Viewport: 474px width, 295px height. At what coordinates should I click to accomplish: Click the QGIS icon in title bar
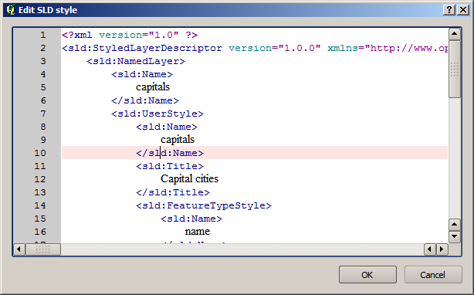click(11, 10)
